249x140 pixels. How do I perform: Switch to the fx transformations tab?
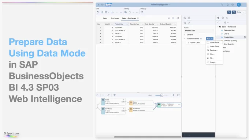point(189,23)
